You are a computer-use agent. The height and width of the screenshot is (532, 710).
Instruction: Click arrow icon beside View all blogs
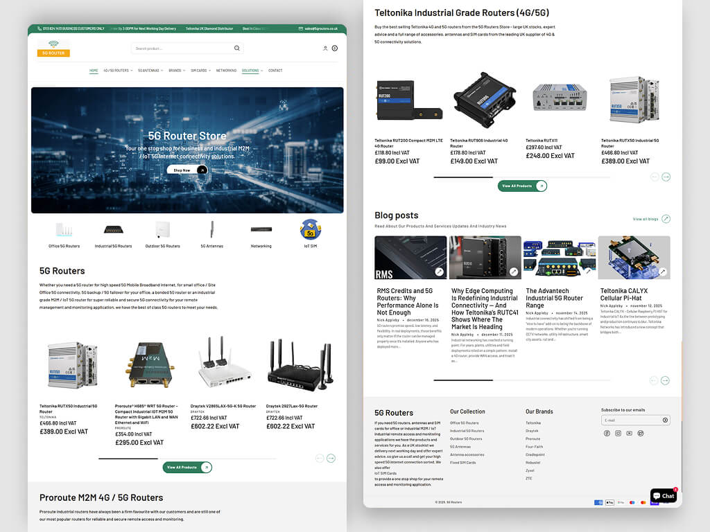[x=666, y=219]
